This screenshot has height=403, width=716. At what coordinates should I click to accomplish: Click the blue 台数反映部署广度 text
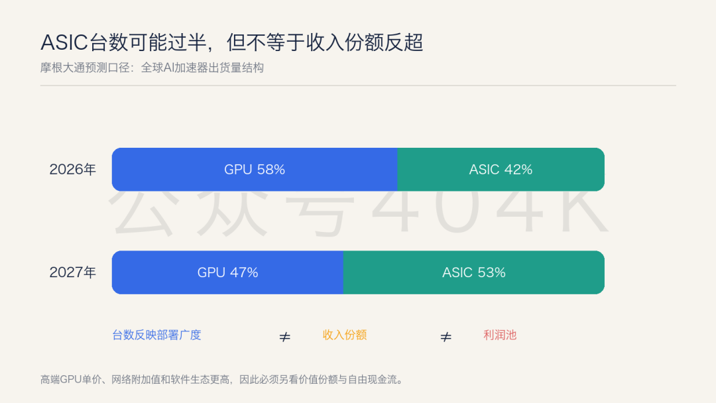click(x=156, y=335)
